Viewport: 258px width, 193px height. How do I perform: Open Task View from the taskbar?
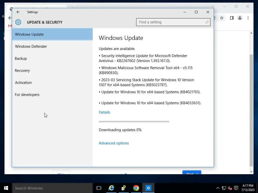pos(99,188)
